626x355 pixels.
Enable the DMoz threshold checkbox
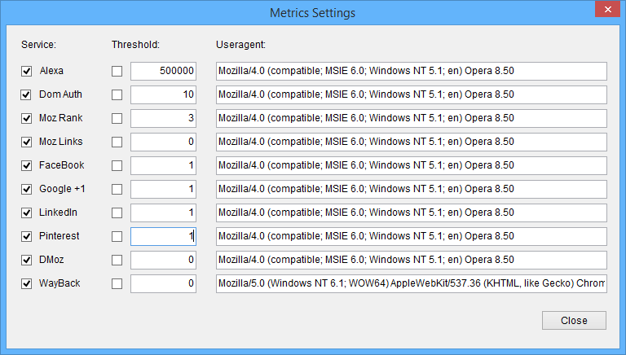117,261
